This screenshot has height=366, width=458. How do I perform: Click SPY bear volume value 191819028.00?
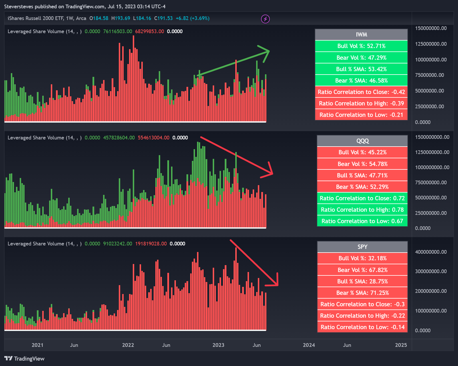(151, 244)
